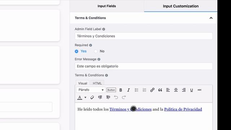This screenshot has height=130, width=231.
Task: Apply strikethrough formatting
Action: point(200,90)
